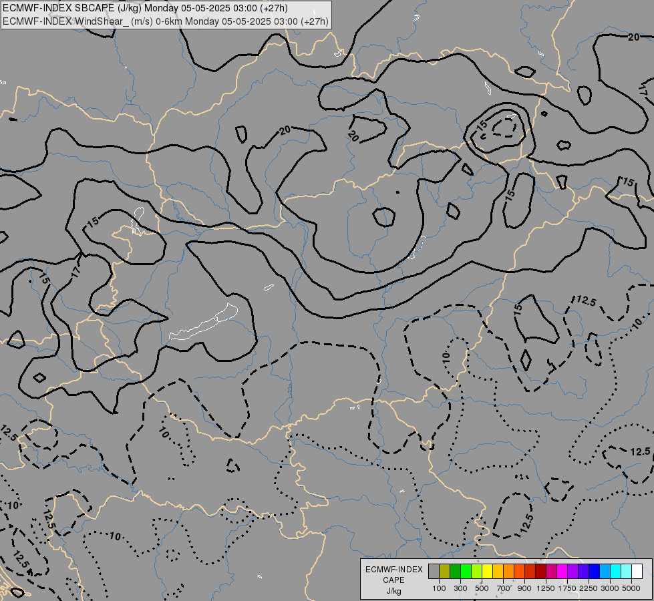Select the bright magenta legend swatch
The image size is (654, 601).
[562, 572]
